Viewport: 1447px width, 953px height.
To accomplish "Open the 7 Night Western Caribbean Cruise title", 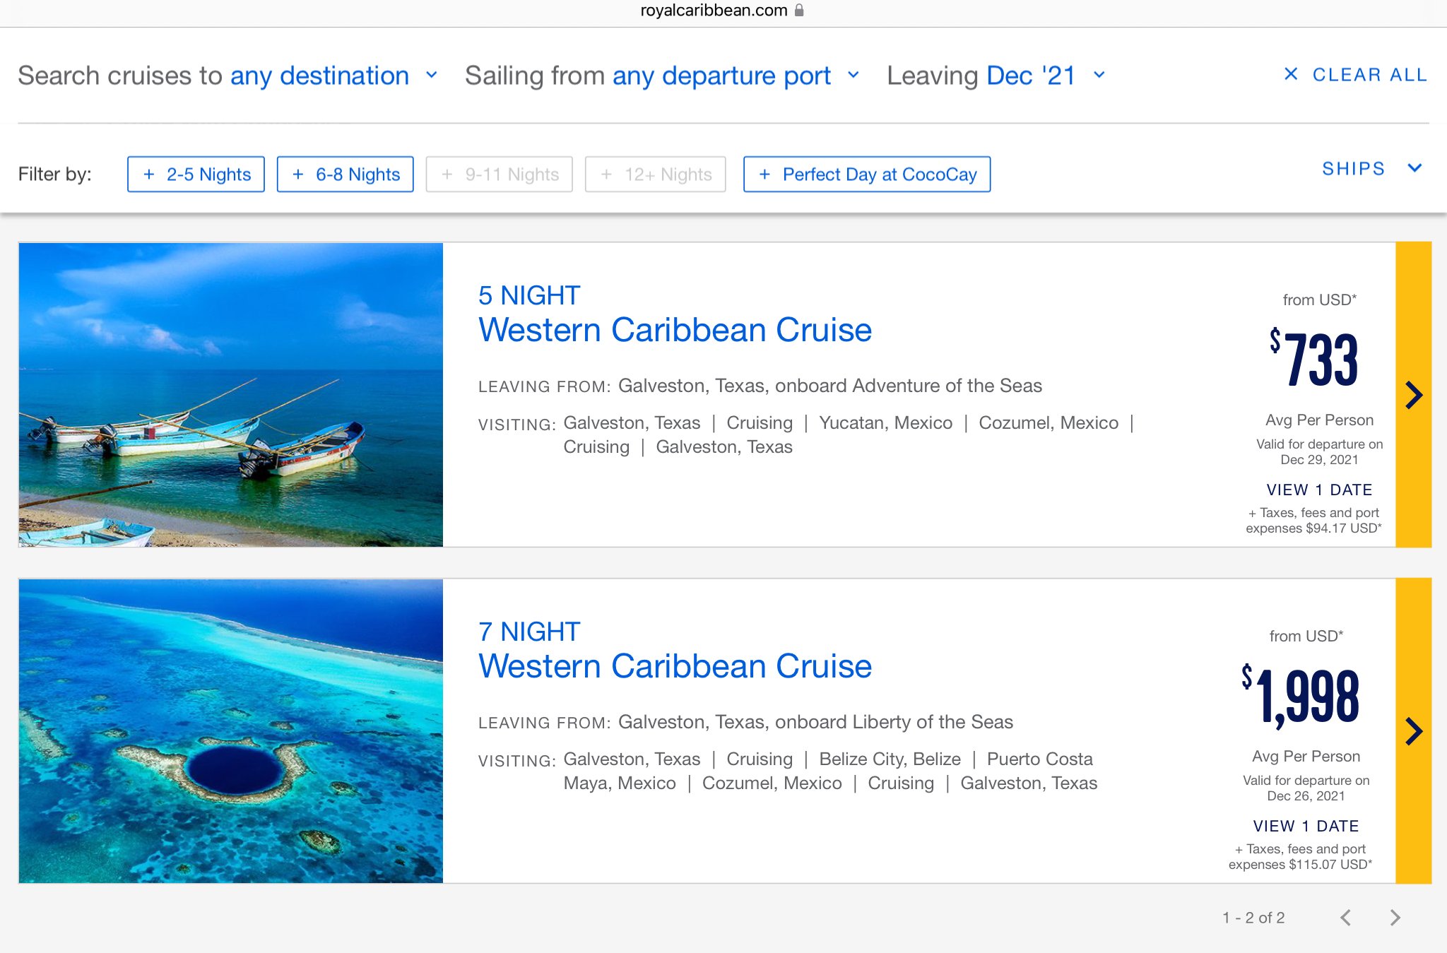I will coord(675,651).
